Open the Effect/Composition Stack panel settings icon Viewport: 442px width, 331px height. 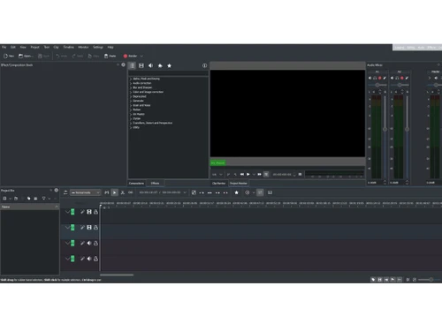(123, 64)
